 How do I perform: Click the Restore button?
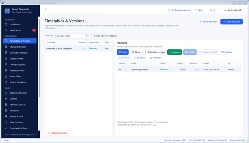(124, 58)
